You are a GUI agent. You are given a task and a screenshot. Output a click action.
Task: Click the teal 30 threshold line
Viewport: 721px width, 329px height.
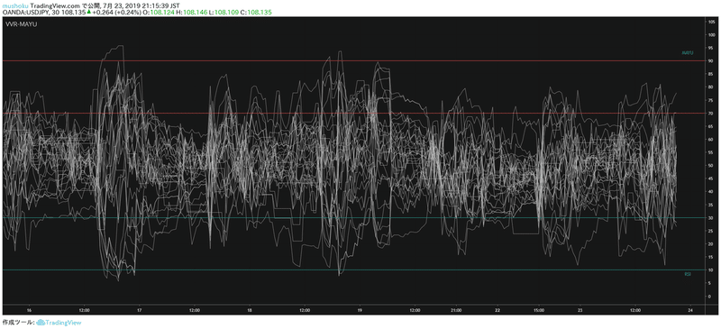pos(353,217)
